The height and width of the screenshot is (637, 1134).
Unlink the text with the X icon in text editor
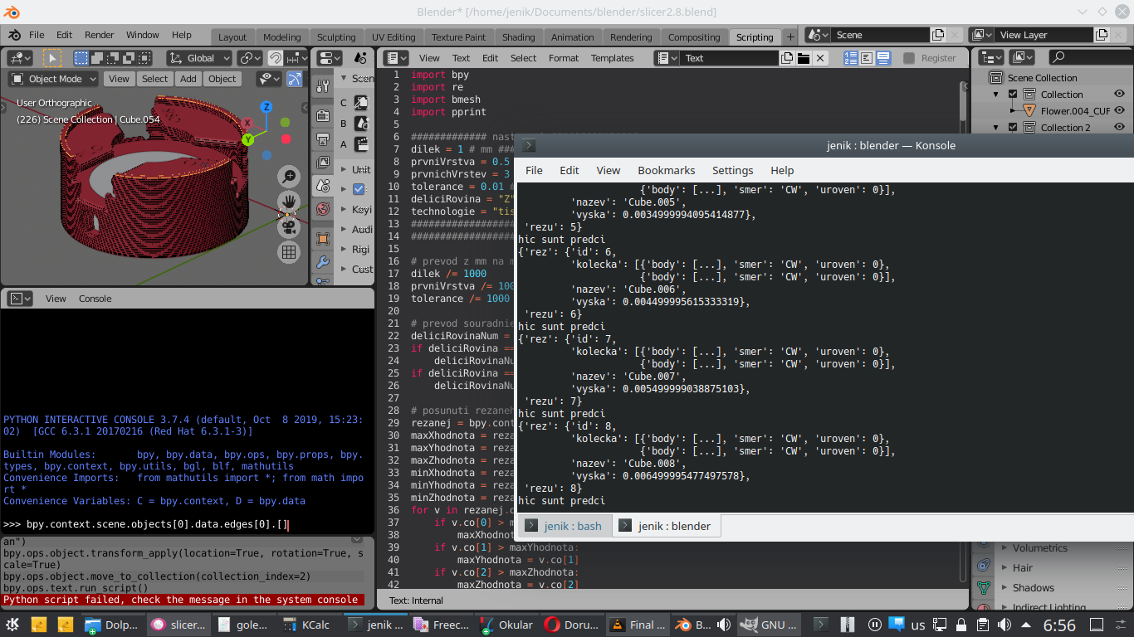820,58
